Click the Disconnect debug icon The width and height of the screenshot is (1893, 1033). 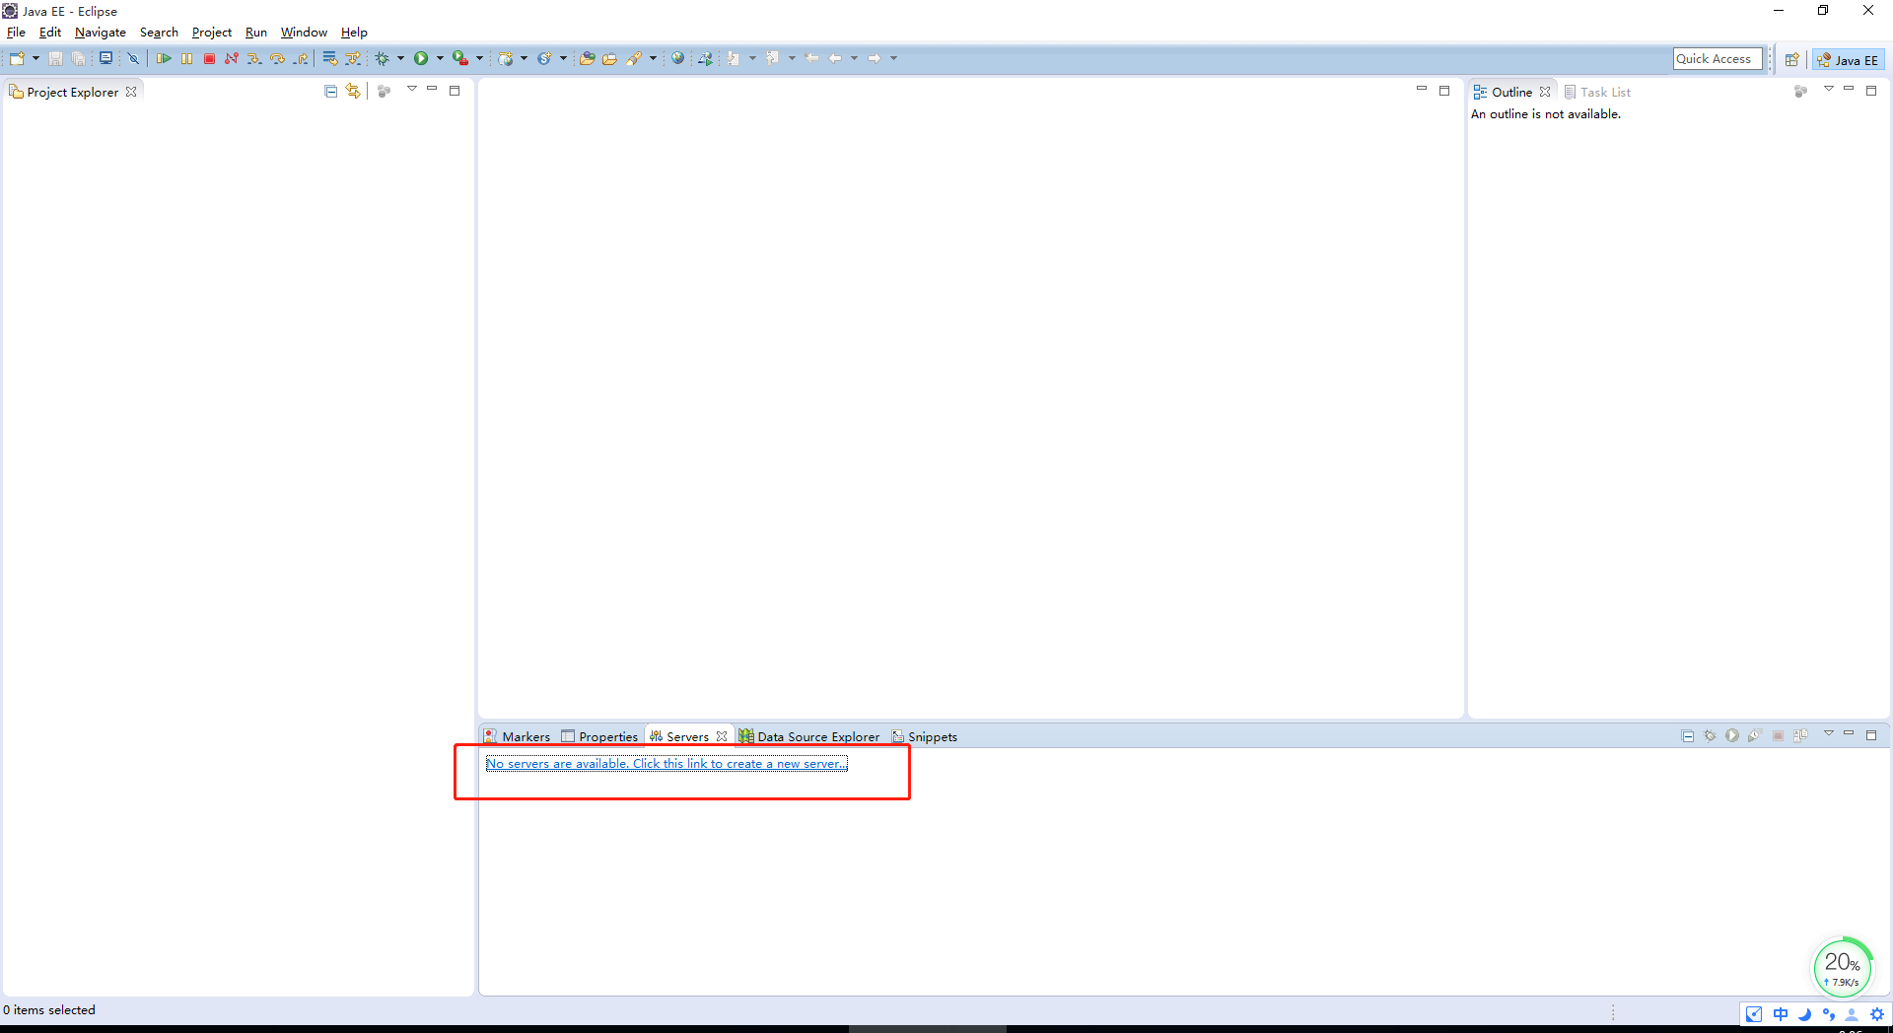[232, 58]
